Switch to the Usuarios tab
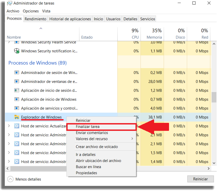The height and width of the screenshot is (192, 218). (113, 19)
